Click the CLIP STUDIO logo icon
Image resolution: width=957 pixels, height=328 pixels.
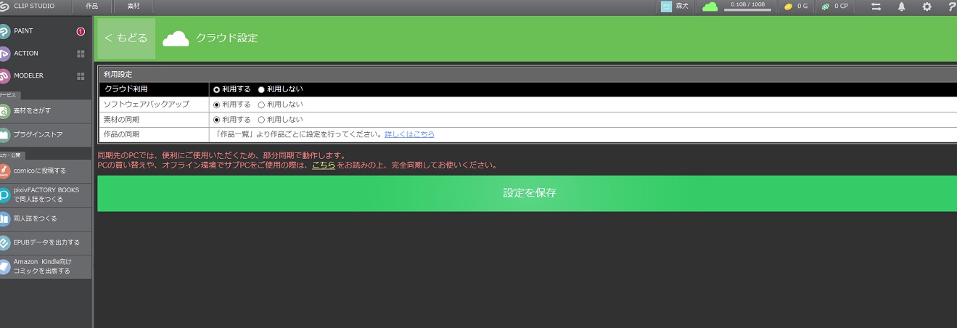pyautogui.click(x=4, y=6)
